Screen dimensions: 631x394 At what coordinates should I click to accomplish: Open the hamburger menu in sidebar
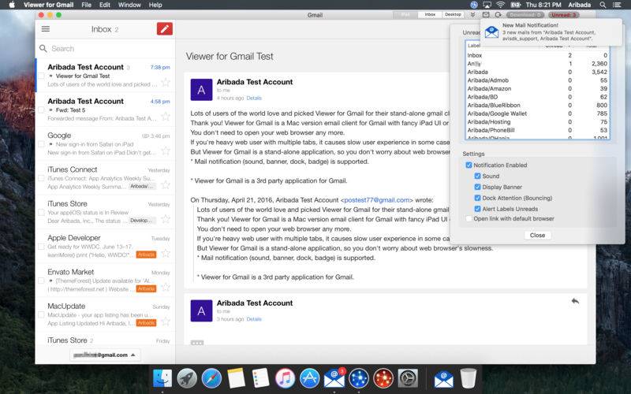[46, 29]
